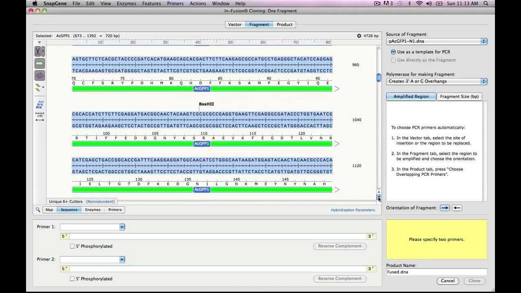Open the Source of Fragment dropdown
The image size is (521, 293).
(x=436, y=42)
